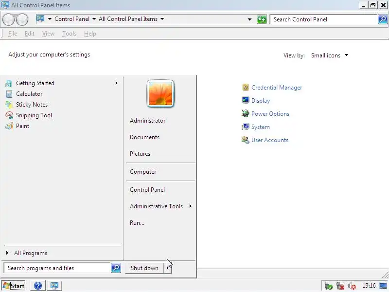Open the View by Small icons dropdown

330,55
